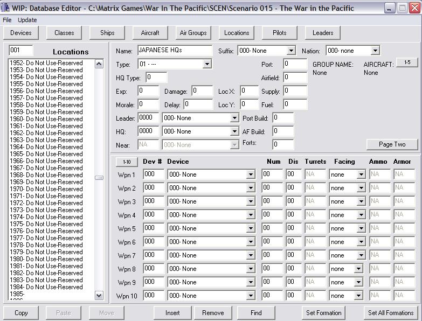Click the Port input field

click(x=295, y=64)
